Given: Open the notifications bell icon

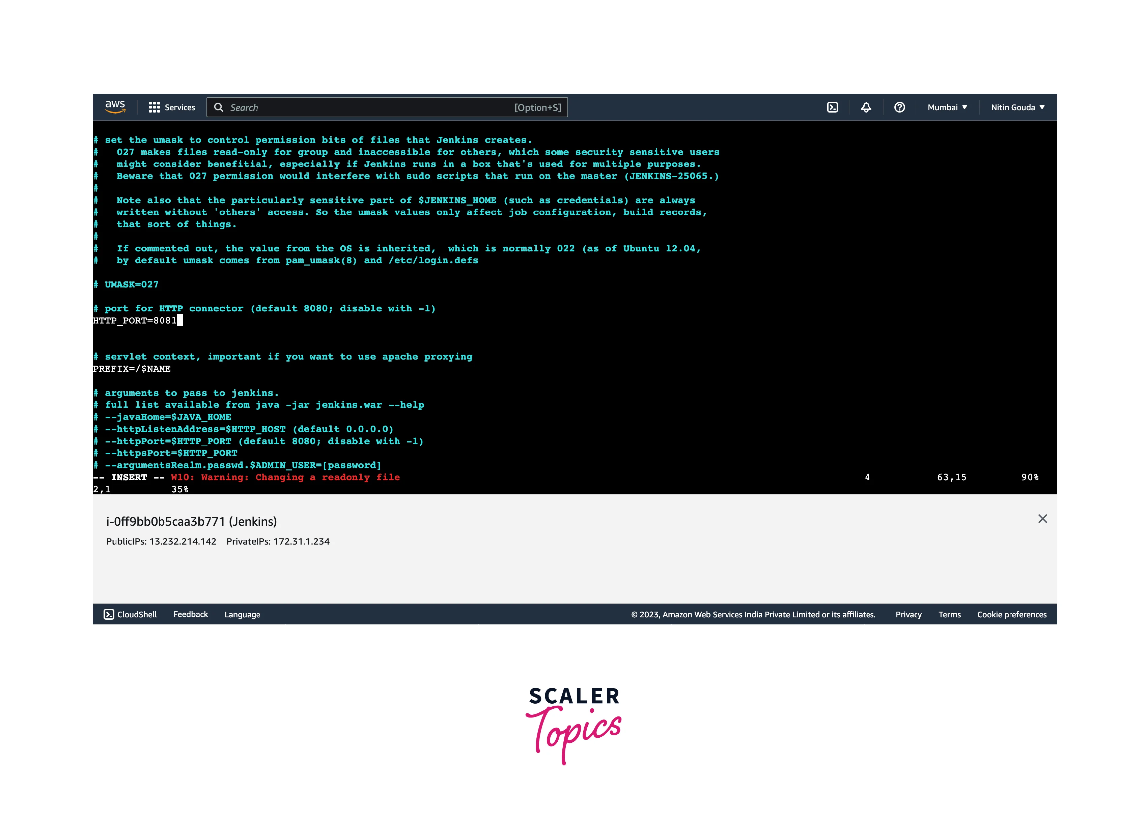Looking at the screenshot, I should click(866, 107).
